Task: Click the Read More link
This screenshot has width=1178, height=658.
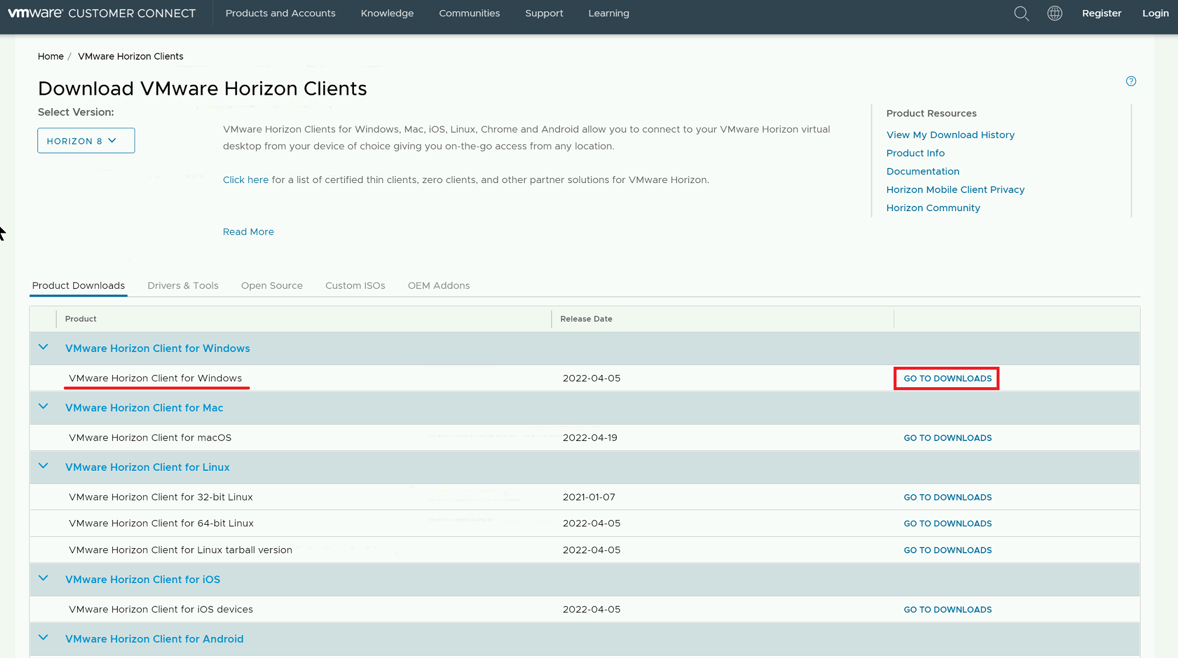Action: coord(248,232)
